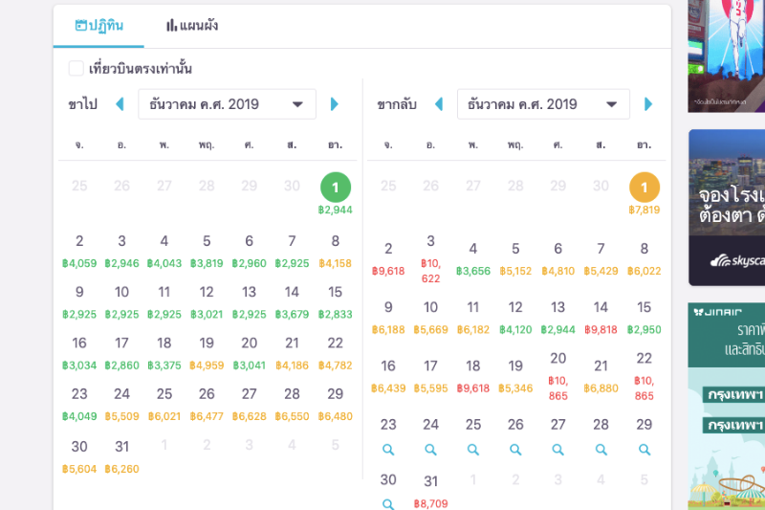This screenshot has width=765, height=510.
Task: Select departure date 1 priced ฿2,944
Action: (336, 193)
